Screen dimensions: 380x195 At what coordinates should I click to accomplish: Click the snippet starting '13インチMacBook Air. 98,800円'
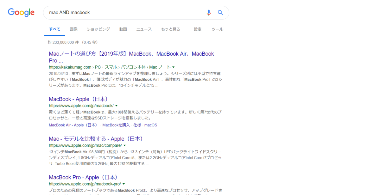tap(135, 158)
